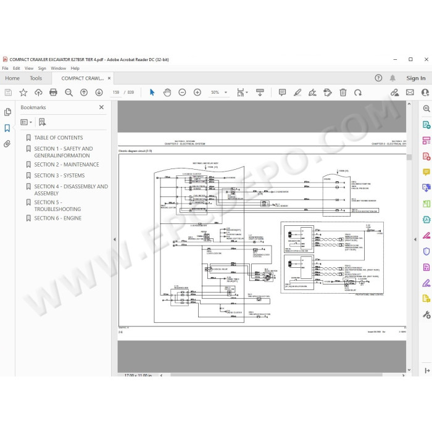Open the fit page options dropdown

click(x=243, y=93)
